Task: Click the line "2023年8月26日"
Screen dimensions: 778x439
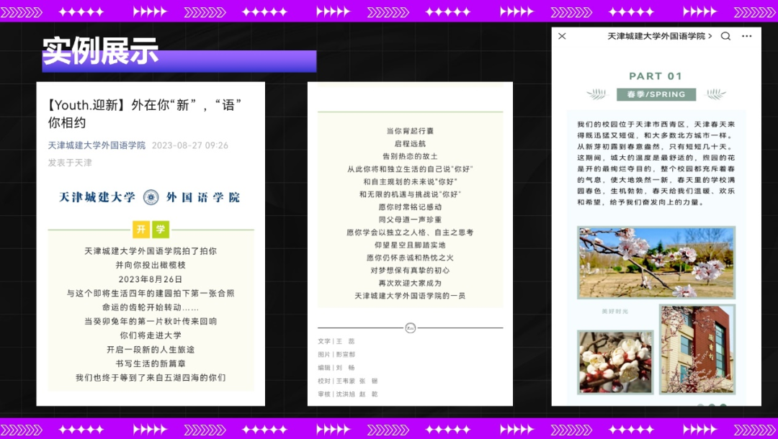Action: tap(151, 279)
